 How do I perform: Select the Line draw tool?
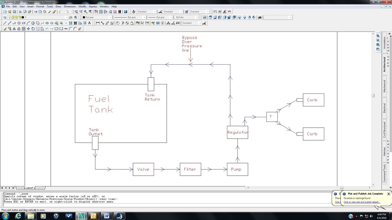(5, 23)
